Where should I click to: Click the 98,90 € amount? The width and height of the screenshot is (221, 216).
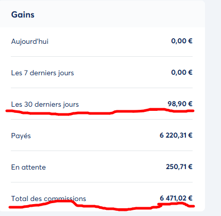click(180, 104)
